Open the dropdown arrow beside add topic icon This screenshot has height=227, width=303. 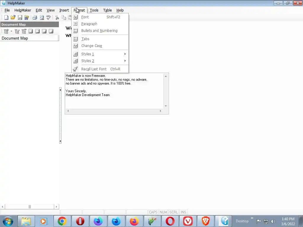11,31
